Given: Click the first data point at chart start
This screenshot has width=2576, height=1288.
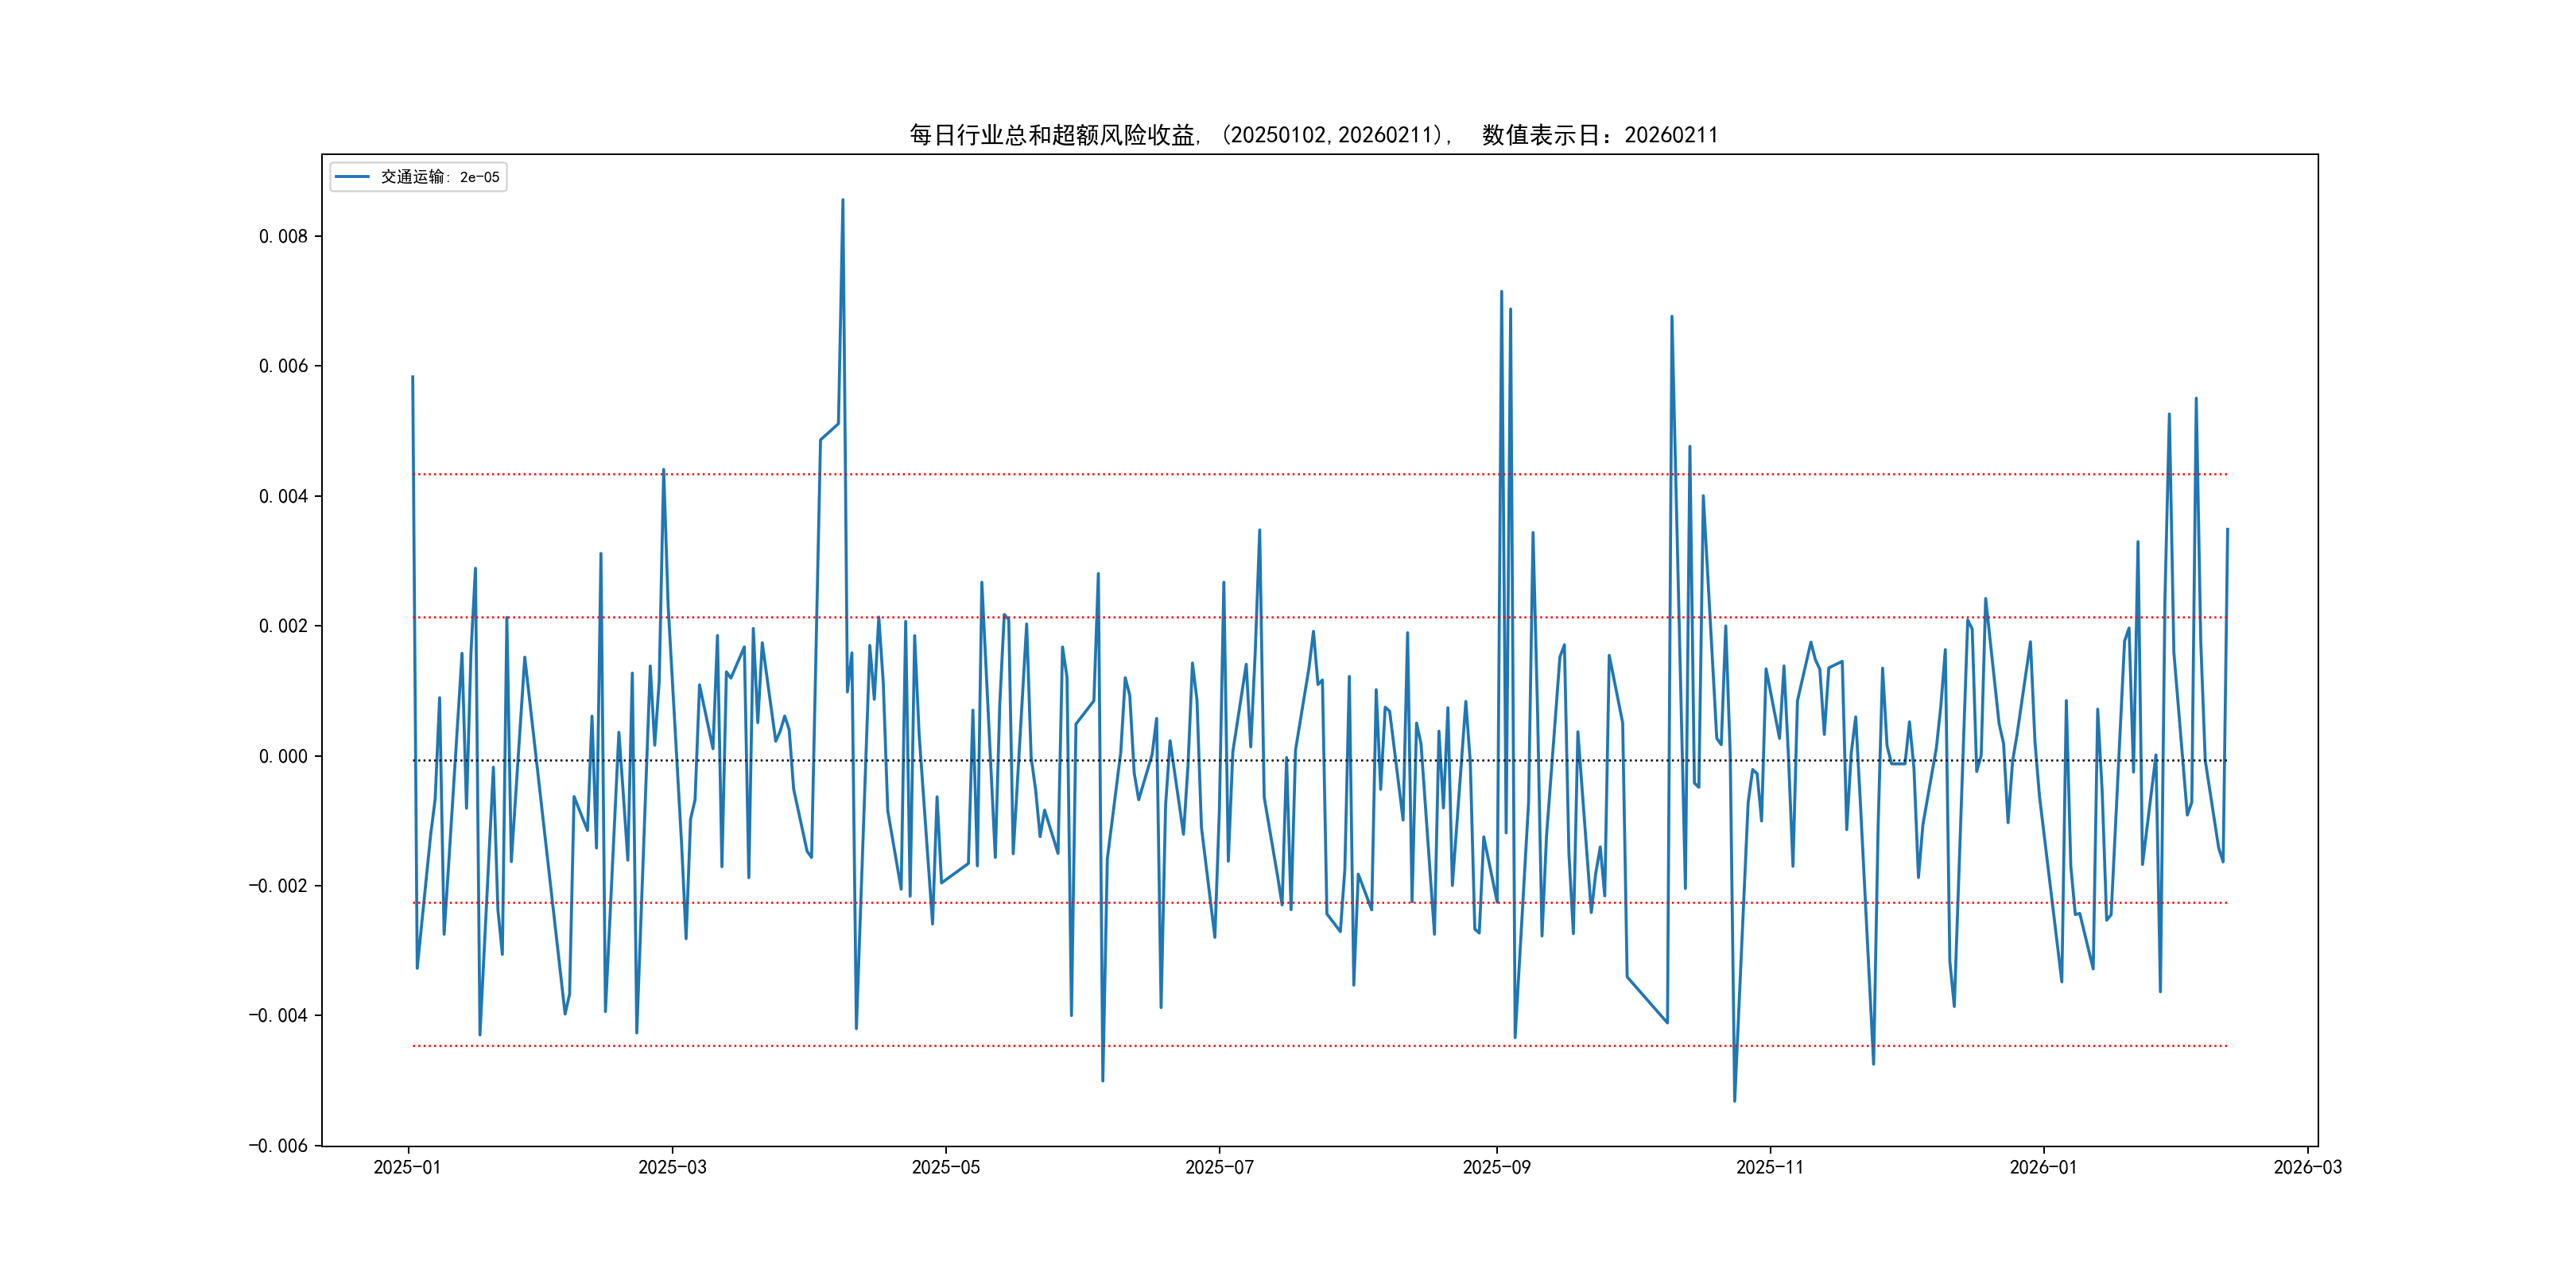Looking at the screenshot, I should [x=412, y=377].
